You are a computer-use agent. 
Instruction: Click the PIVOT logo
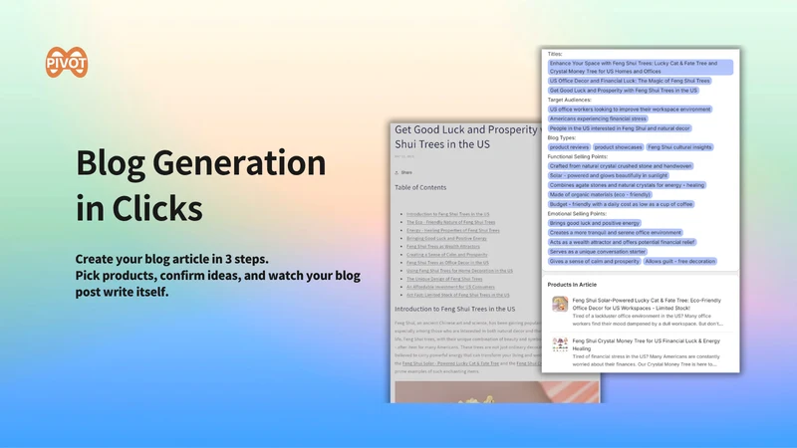point(67,63)
